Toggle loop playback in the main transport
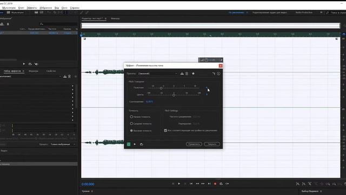 point(221,184)
